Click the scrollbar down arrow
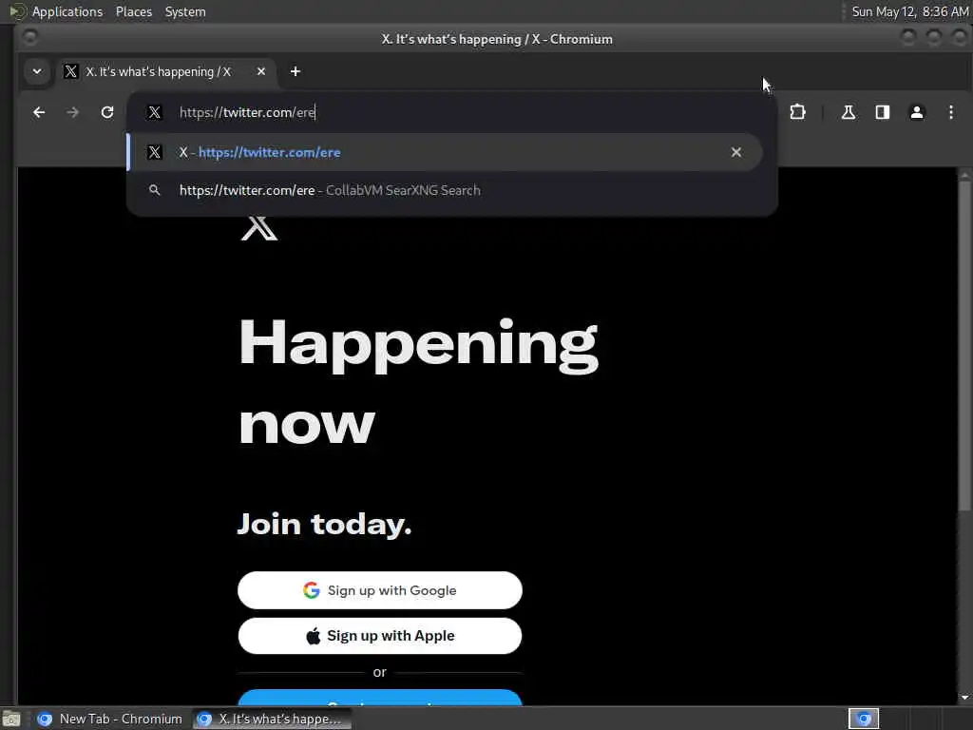The width and height of the screenshot is (973, 730). [964, 698]
